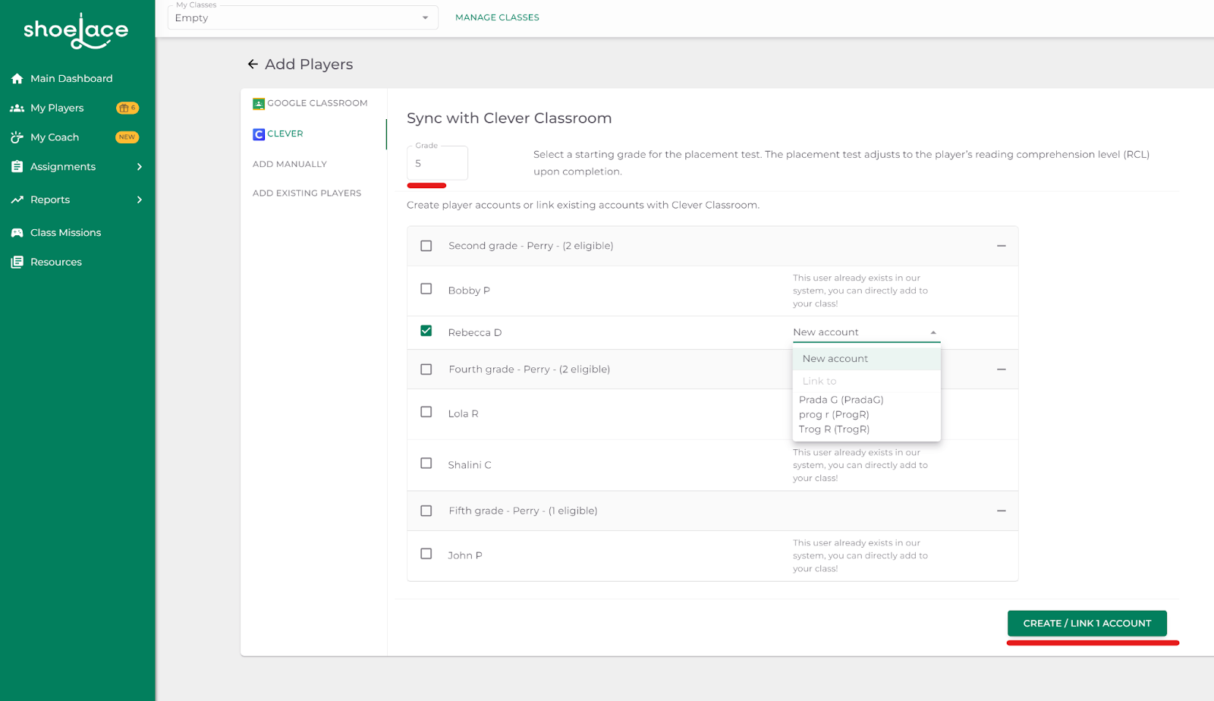Click the Assignments clipboard icon
This screenshot has width=1214, height=701.
(x=17, y=166)
